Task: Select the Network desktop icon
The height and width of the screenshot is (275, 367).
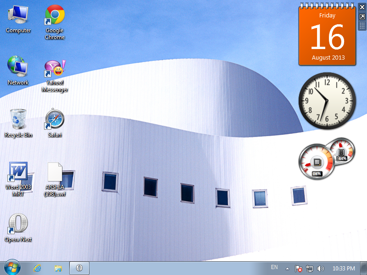Action: (x=18, y=70)
